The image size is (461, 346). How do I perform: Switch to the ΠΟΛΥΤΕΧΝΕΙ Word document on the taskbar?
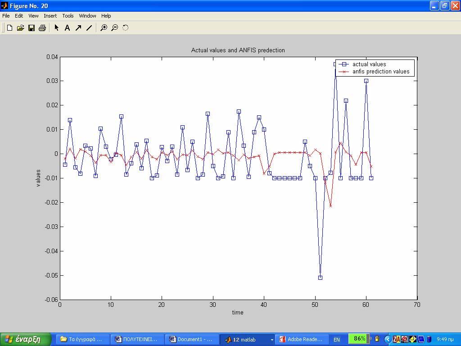[137, 339]
